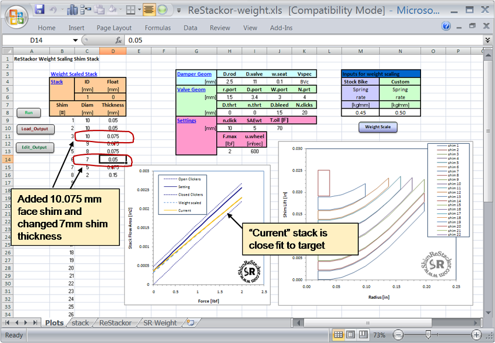495x343 pixels.
Task: Switch to Page Layout ribbon tab
Action: [114, 28]
